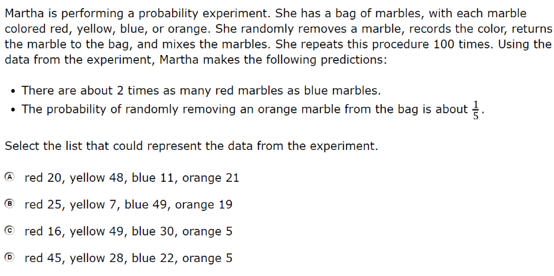
Task: Click answer text beginning 'red 45, yellow 28'
Action: (x=128, y=258)
